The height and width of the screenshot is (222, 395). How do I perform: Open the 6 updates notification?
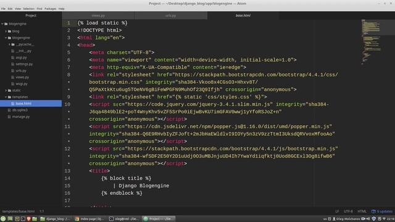[x=382, y=212]
